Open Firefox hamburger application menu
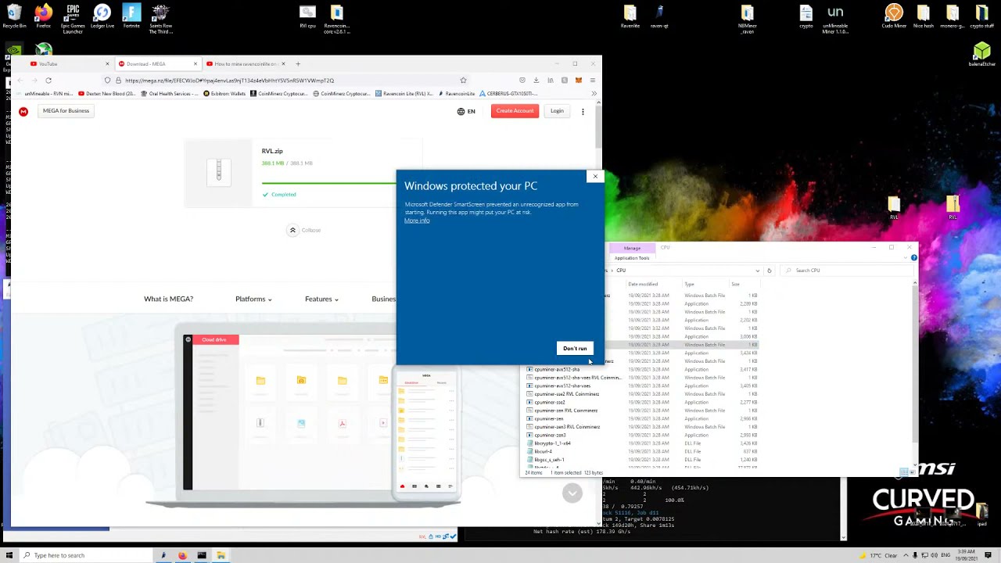Screen dimensions: 1001x563 [593, 81]
